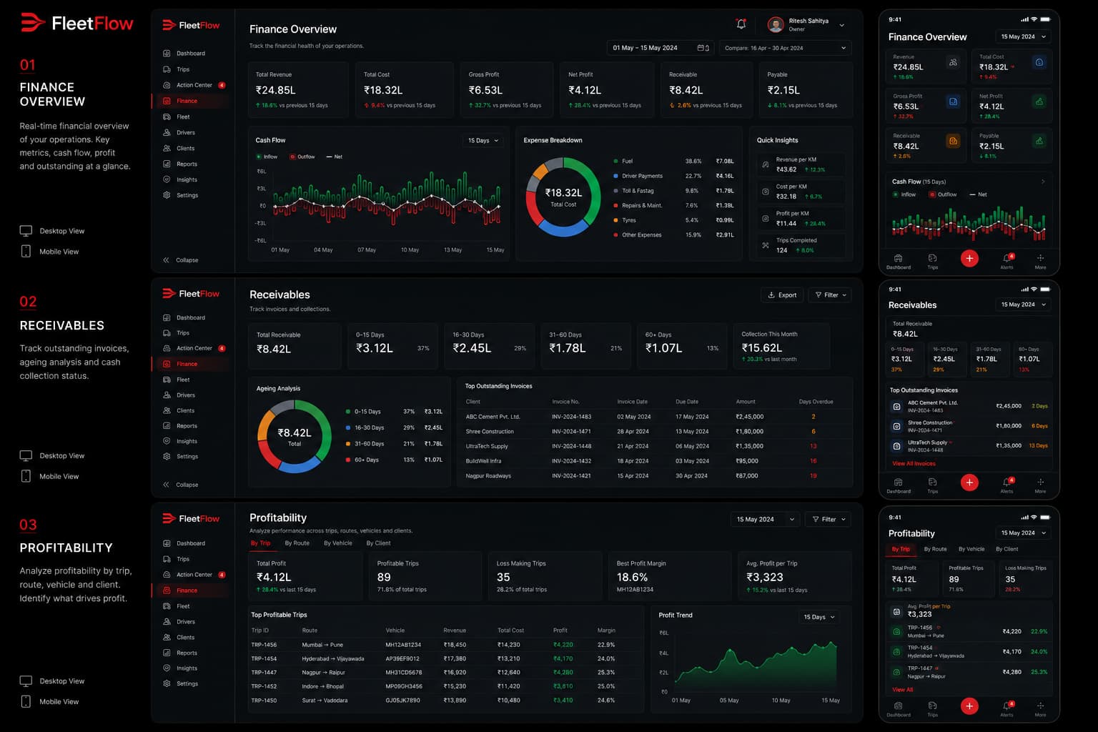Open the date dropdown on mobile Finance Overview
Image resolution: width=1098 pixels, height=732 pixels.
click(x=1023, y=36)
